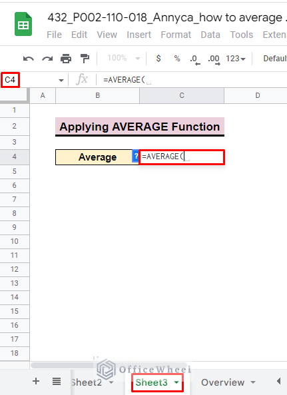Switch to the Overview tab
Viewport: 287px width, 395px height.
click(x=223, y=382)
